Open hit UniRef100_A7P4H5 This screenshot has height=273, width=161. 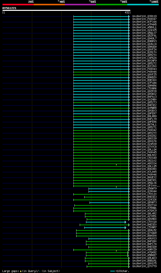point(144,25)
